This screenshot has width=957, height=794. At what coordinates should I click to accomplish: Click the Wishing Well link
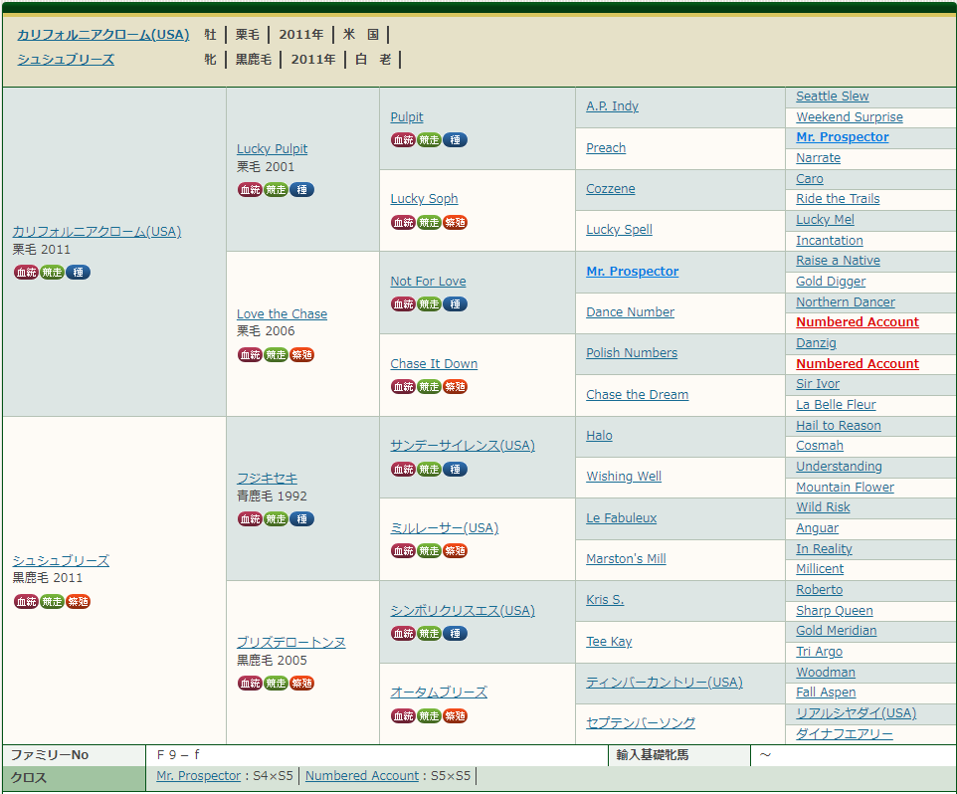(x=624, y=476)
